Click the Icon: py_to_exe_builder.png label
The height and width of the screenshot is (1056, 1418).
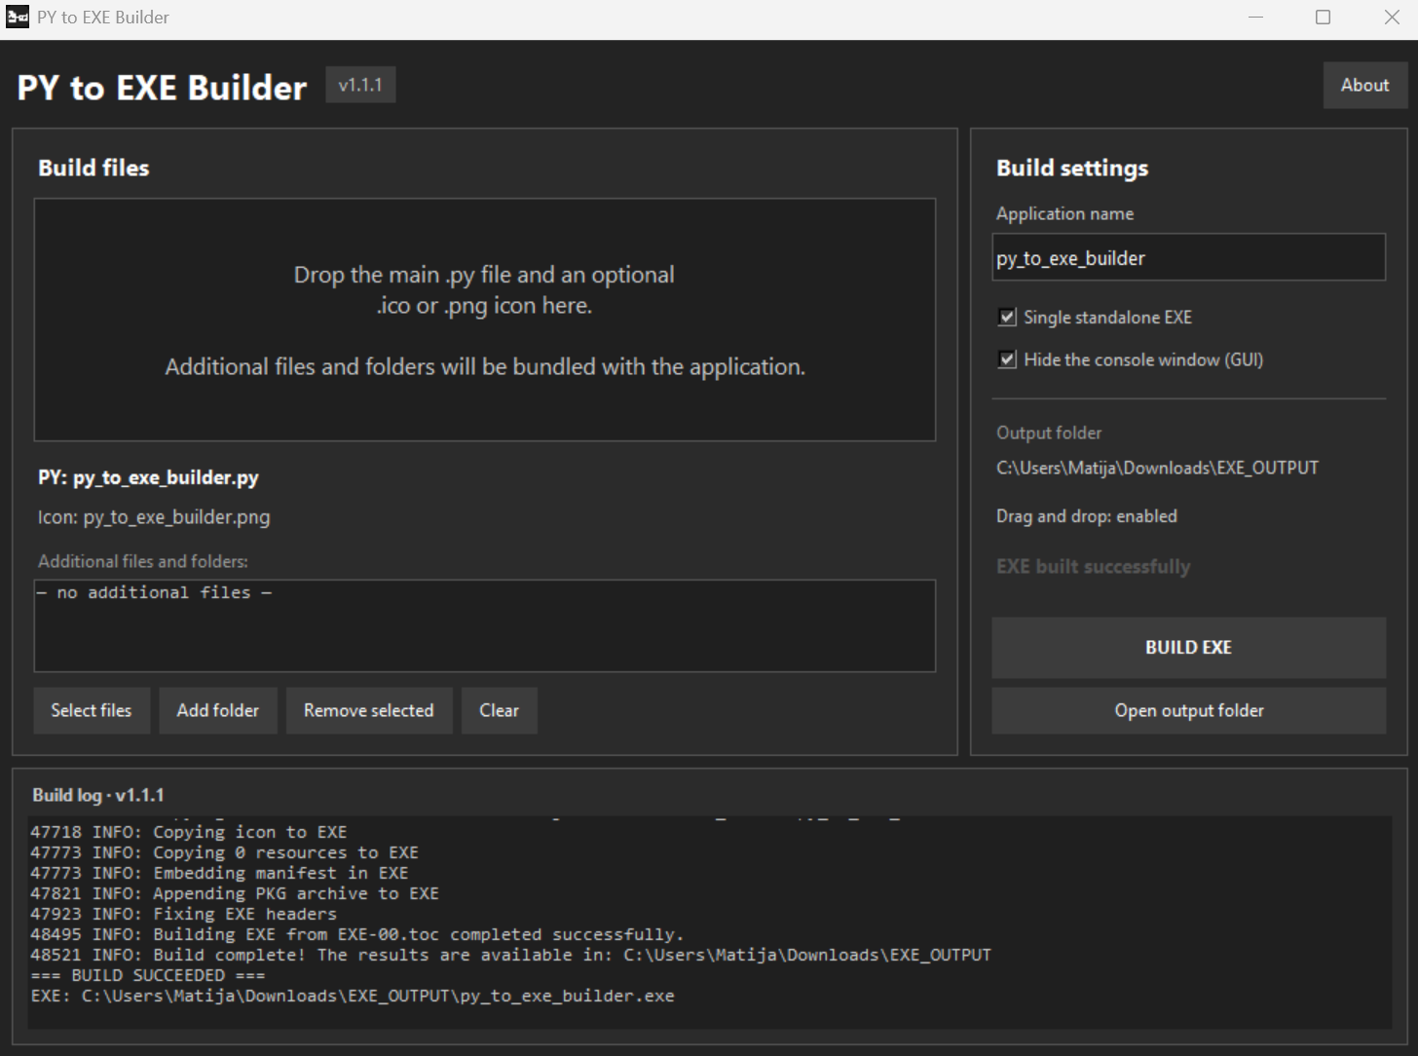[154, 517]
